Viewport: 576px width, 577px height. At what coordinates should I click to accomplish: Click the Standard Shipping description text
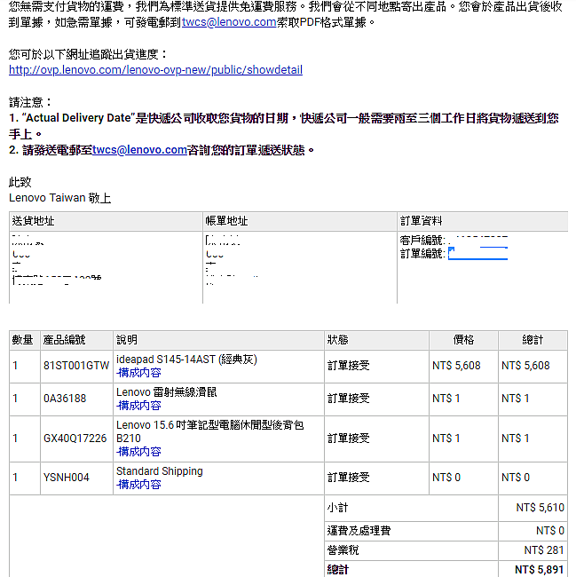coord(159,471)
